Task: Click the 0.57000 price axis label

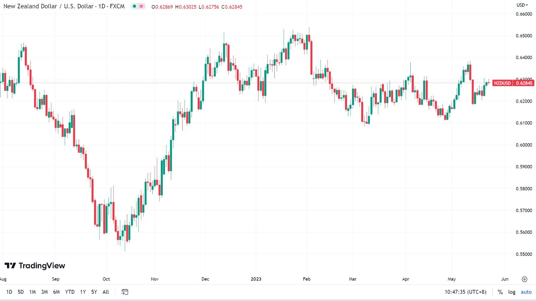Action: click(524, 210)
